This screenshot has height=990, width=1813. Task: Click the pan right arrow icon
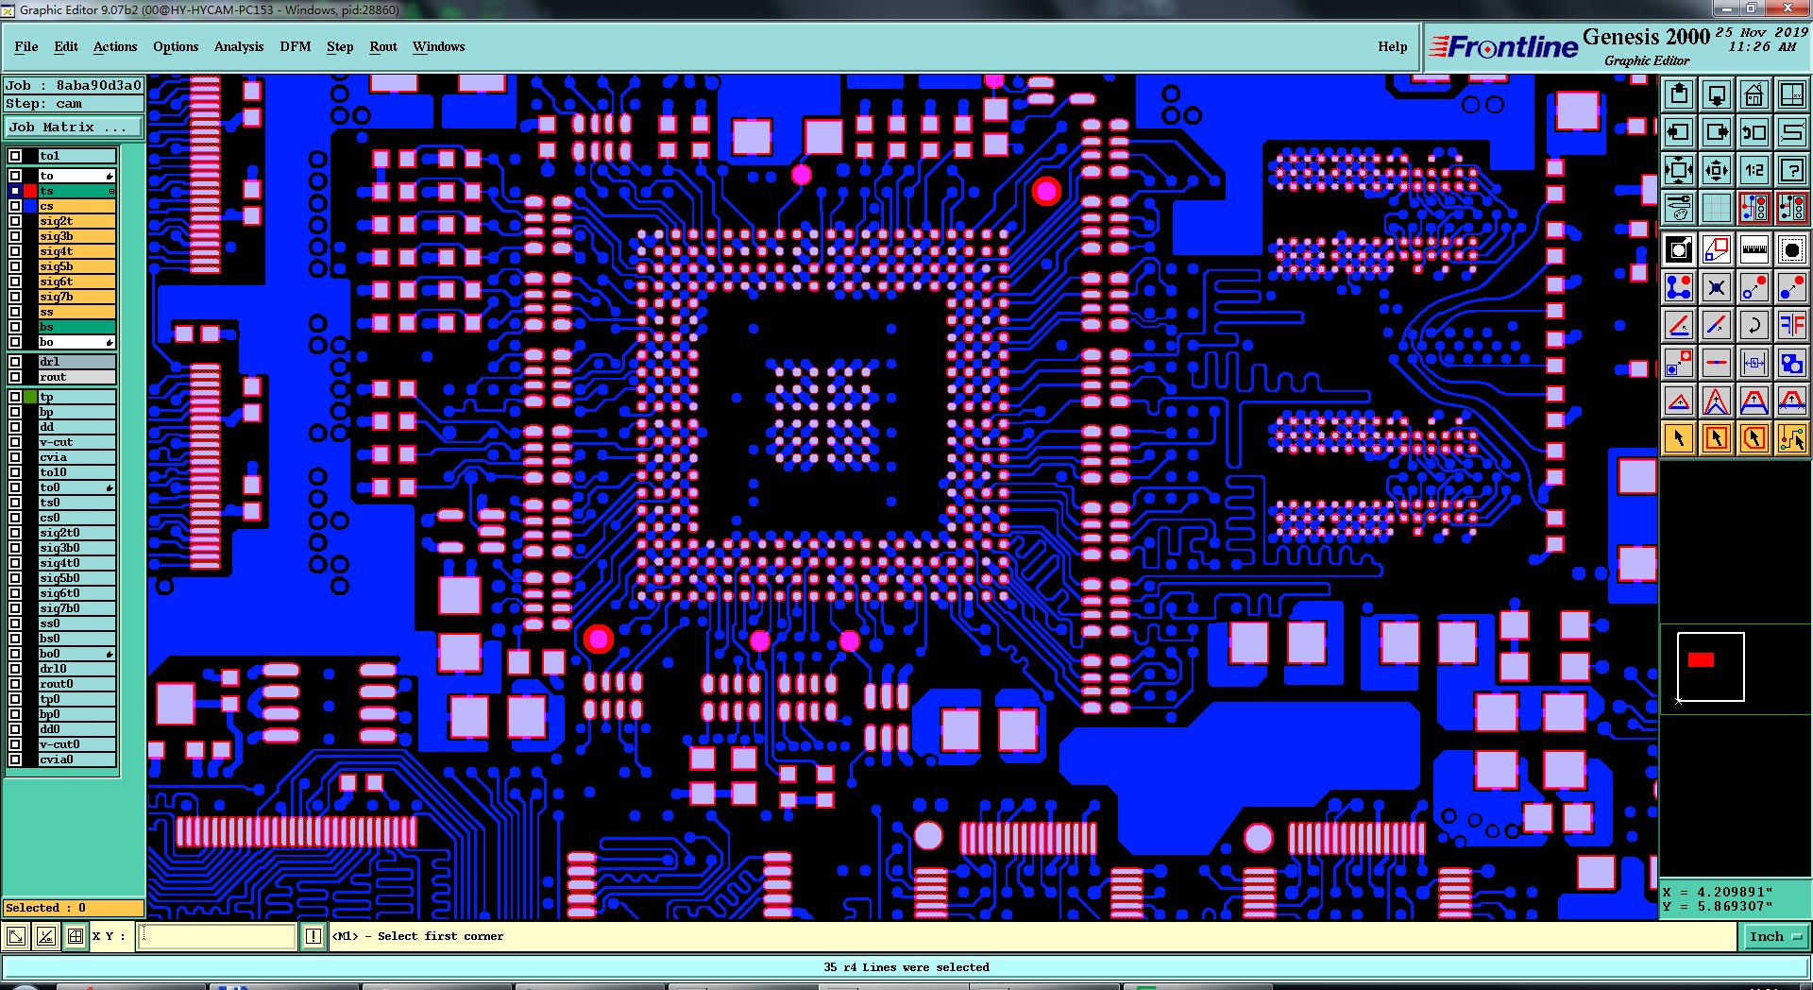(x=1717, y=132)
